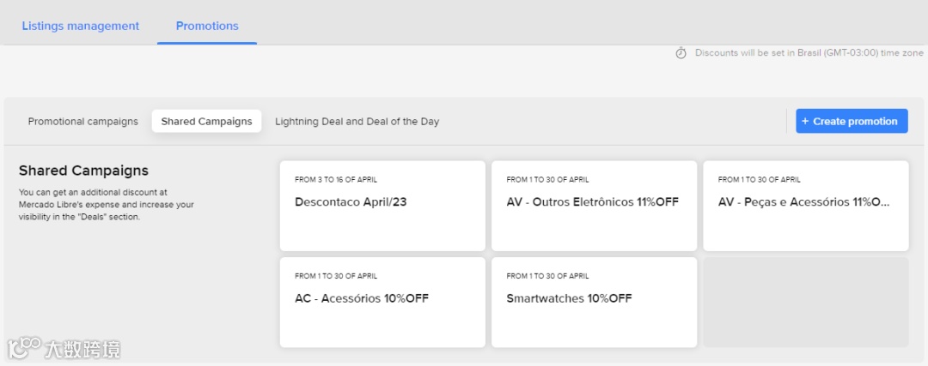The width and height of the screenshot is (928, 366).
Task: Select the Promotional campaigns sub-tab
Action: (x=82, y=122)
